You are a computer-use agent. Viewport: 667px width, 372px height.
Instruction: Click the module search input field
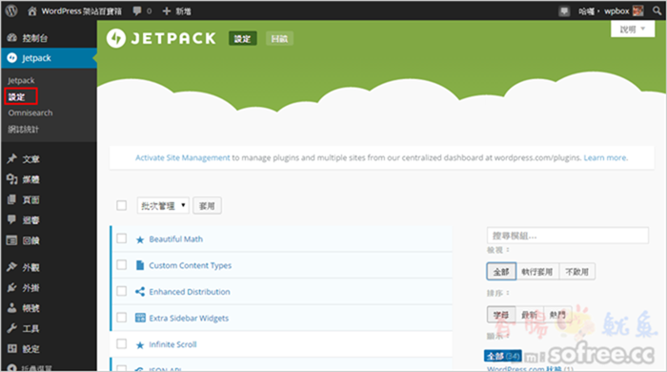coord(568,236)
